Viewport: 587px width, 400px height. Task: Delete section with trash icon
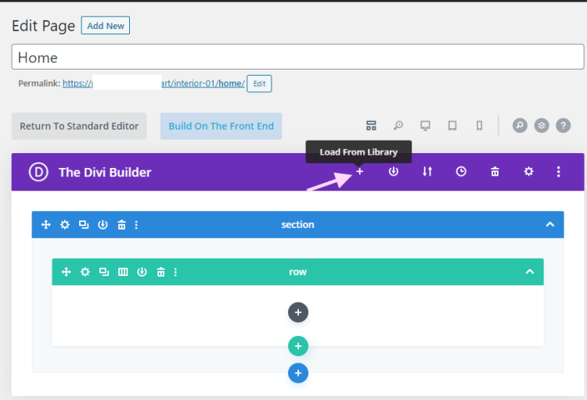pyautogui.click(x=121, y=225)
